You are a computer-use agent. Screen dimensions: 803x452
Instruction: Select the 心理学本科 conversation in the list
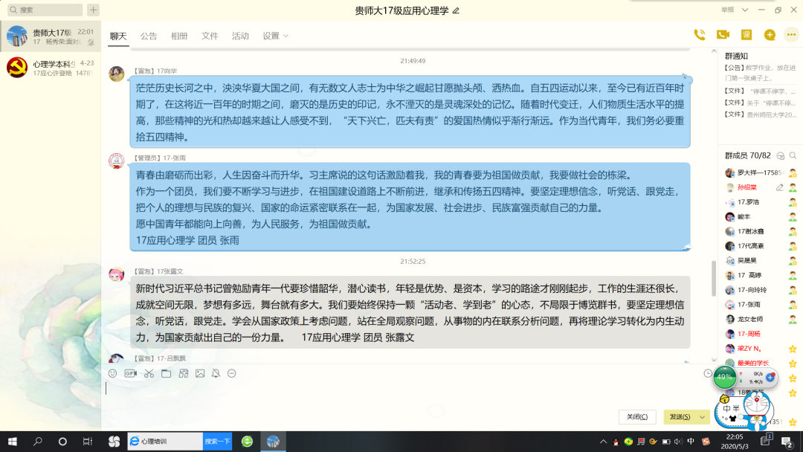pos(51,68)
